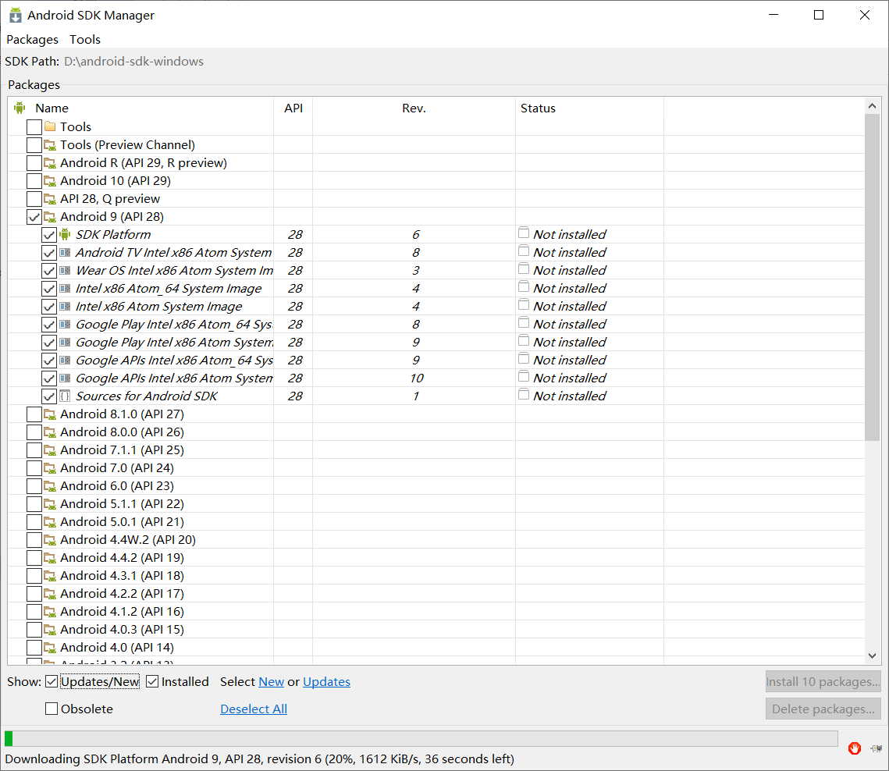Click the Android icon beside the Name column header

coord(19,108)
